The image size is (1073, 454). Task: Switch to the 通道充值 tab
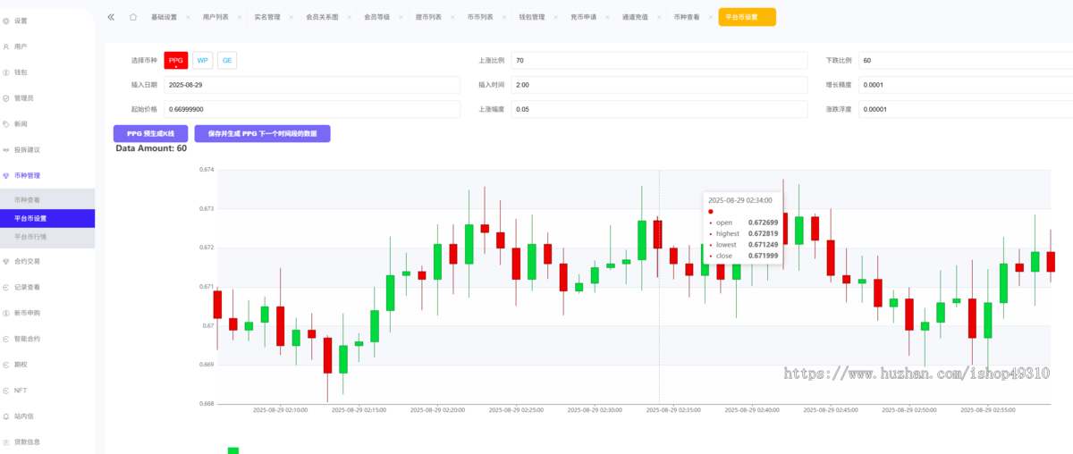[x=636, y=17]
